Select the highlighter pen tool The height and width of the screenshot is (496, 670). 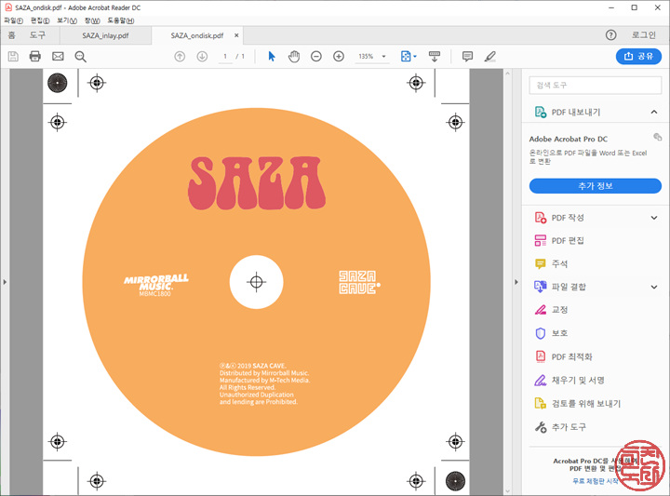point(490,57)
